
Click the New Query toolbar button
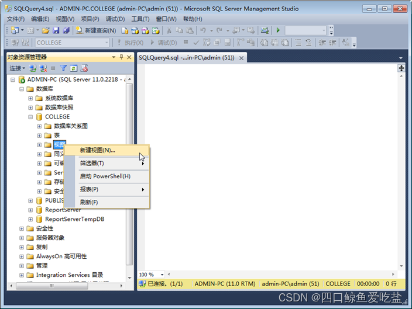click(x=95, y=31)
